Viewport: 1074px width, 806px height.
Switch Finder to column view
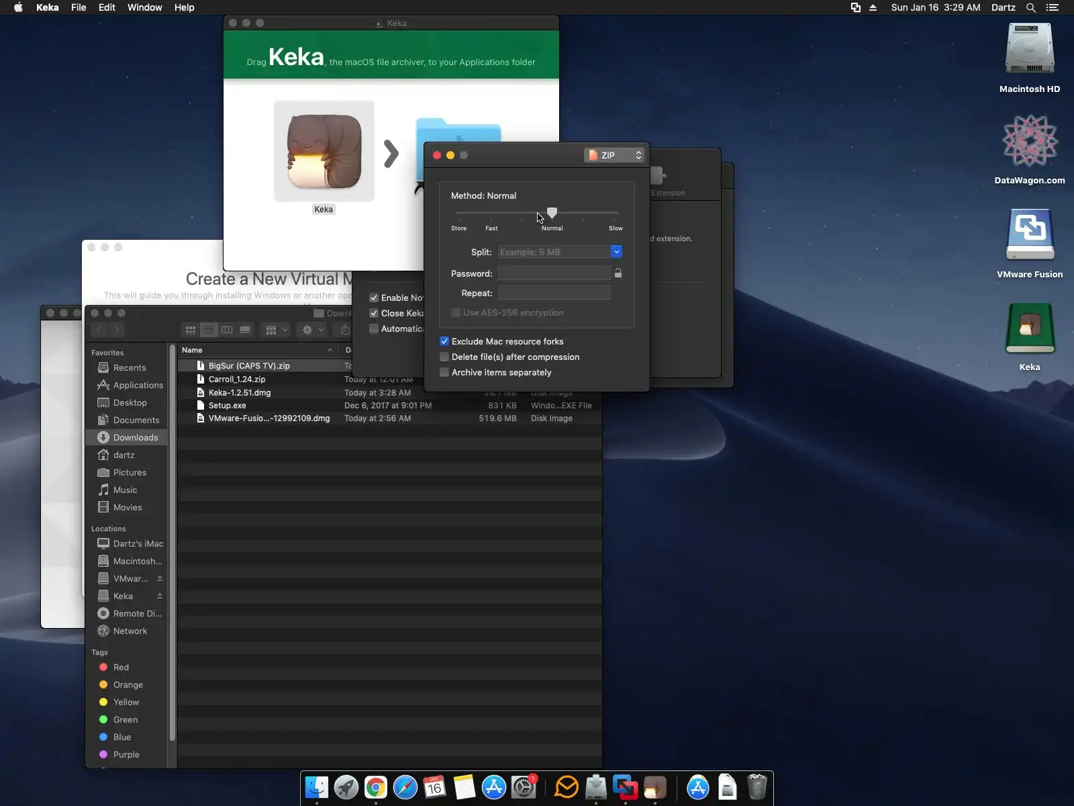point(227,330)
